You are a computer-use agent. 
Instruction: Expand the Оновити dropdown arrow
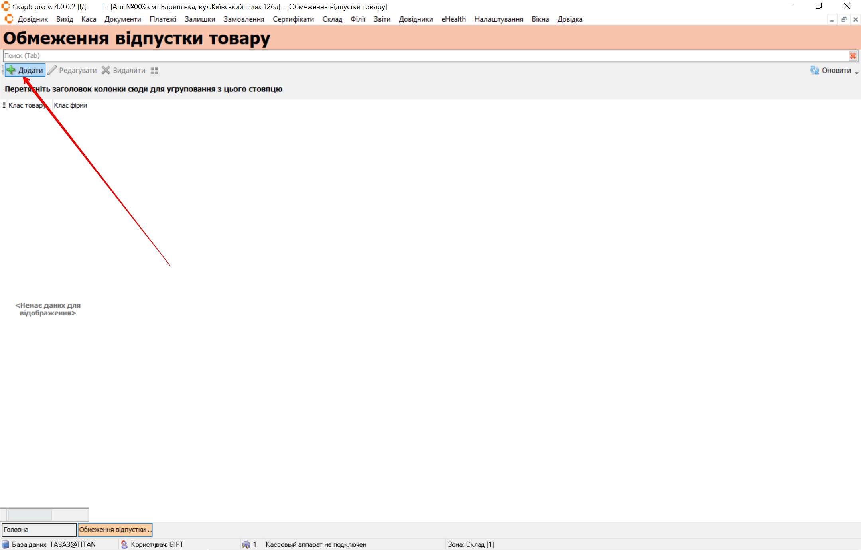point(857,73)
